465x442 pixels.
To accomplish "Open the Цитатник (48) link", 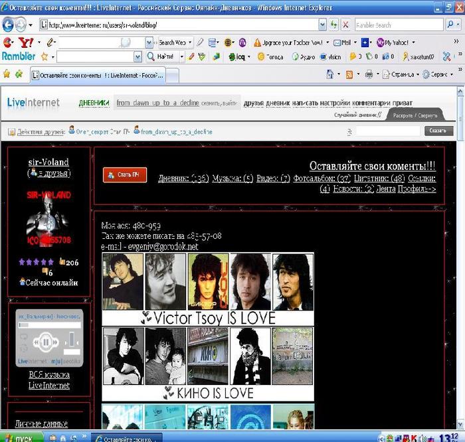I will 379,179.
